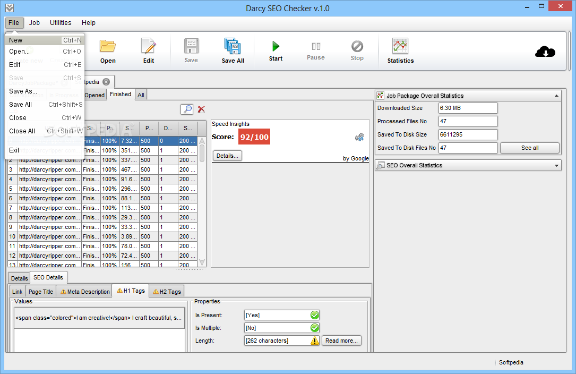Choose Save As... from the File menu
The width and height of the screenshot is (576, 374).
point(45,91)
